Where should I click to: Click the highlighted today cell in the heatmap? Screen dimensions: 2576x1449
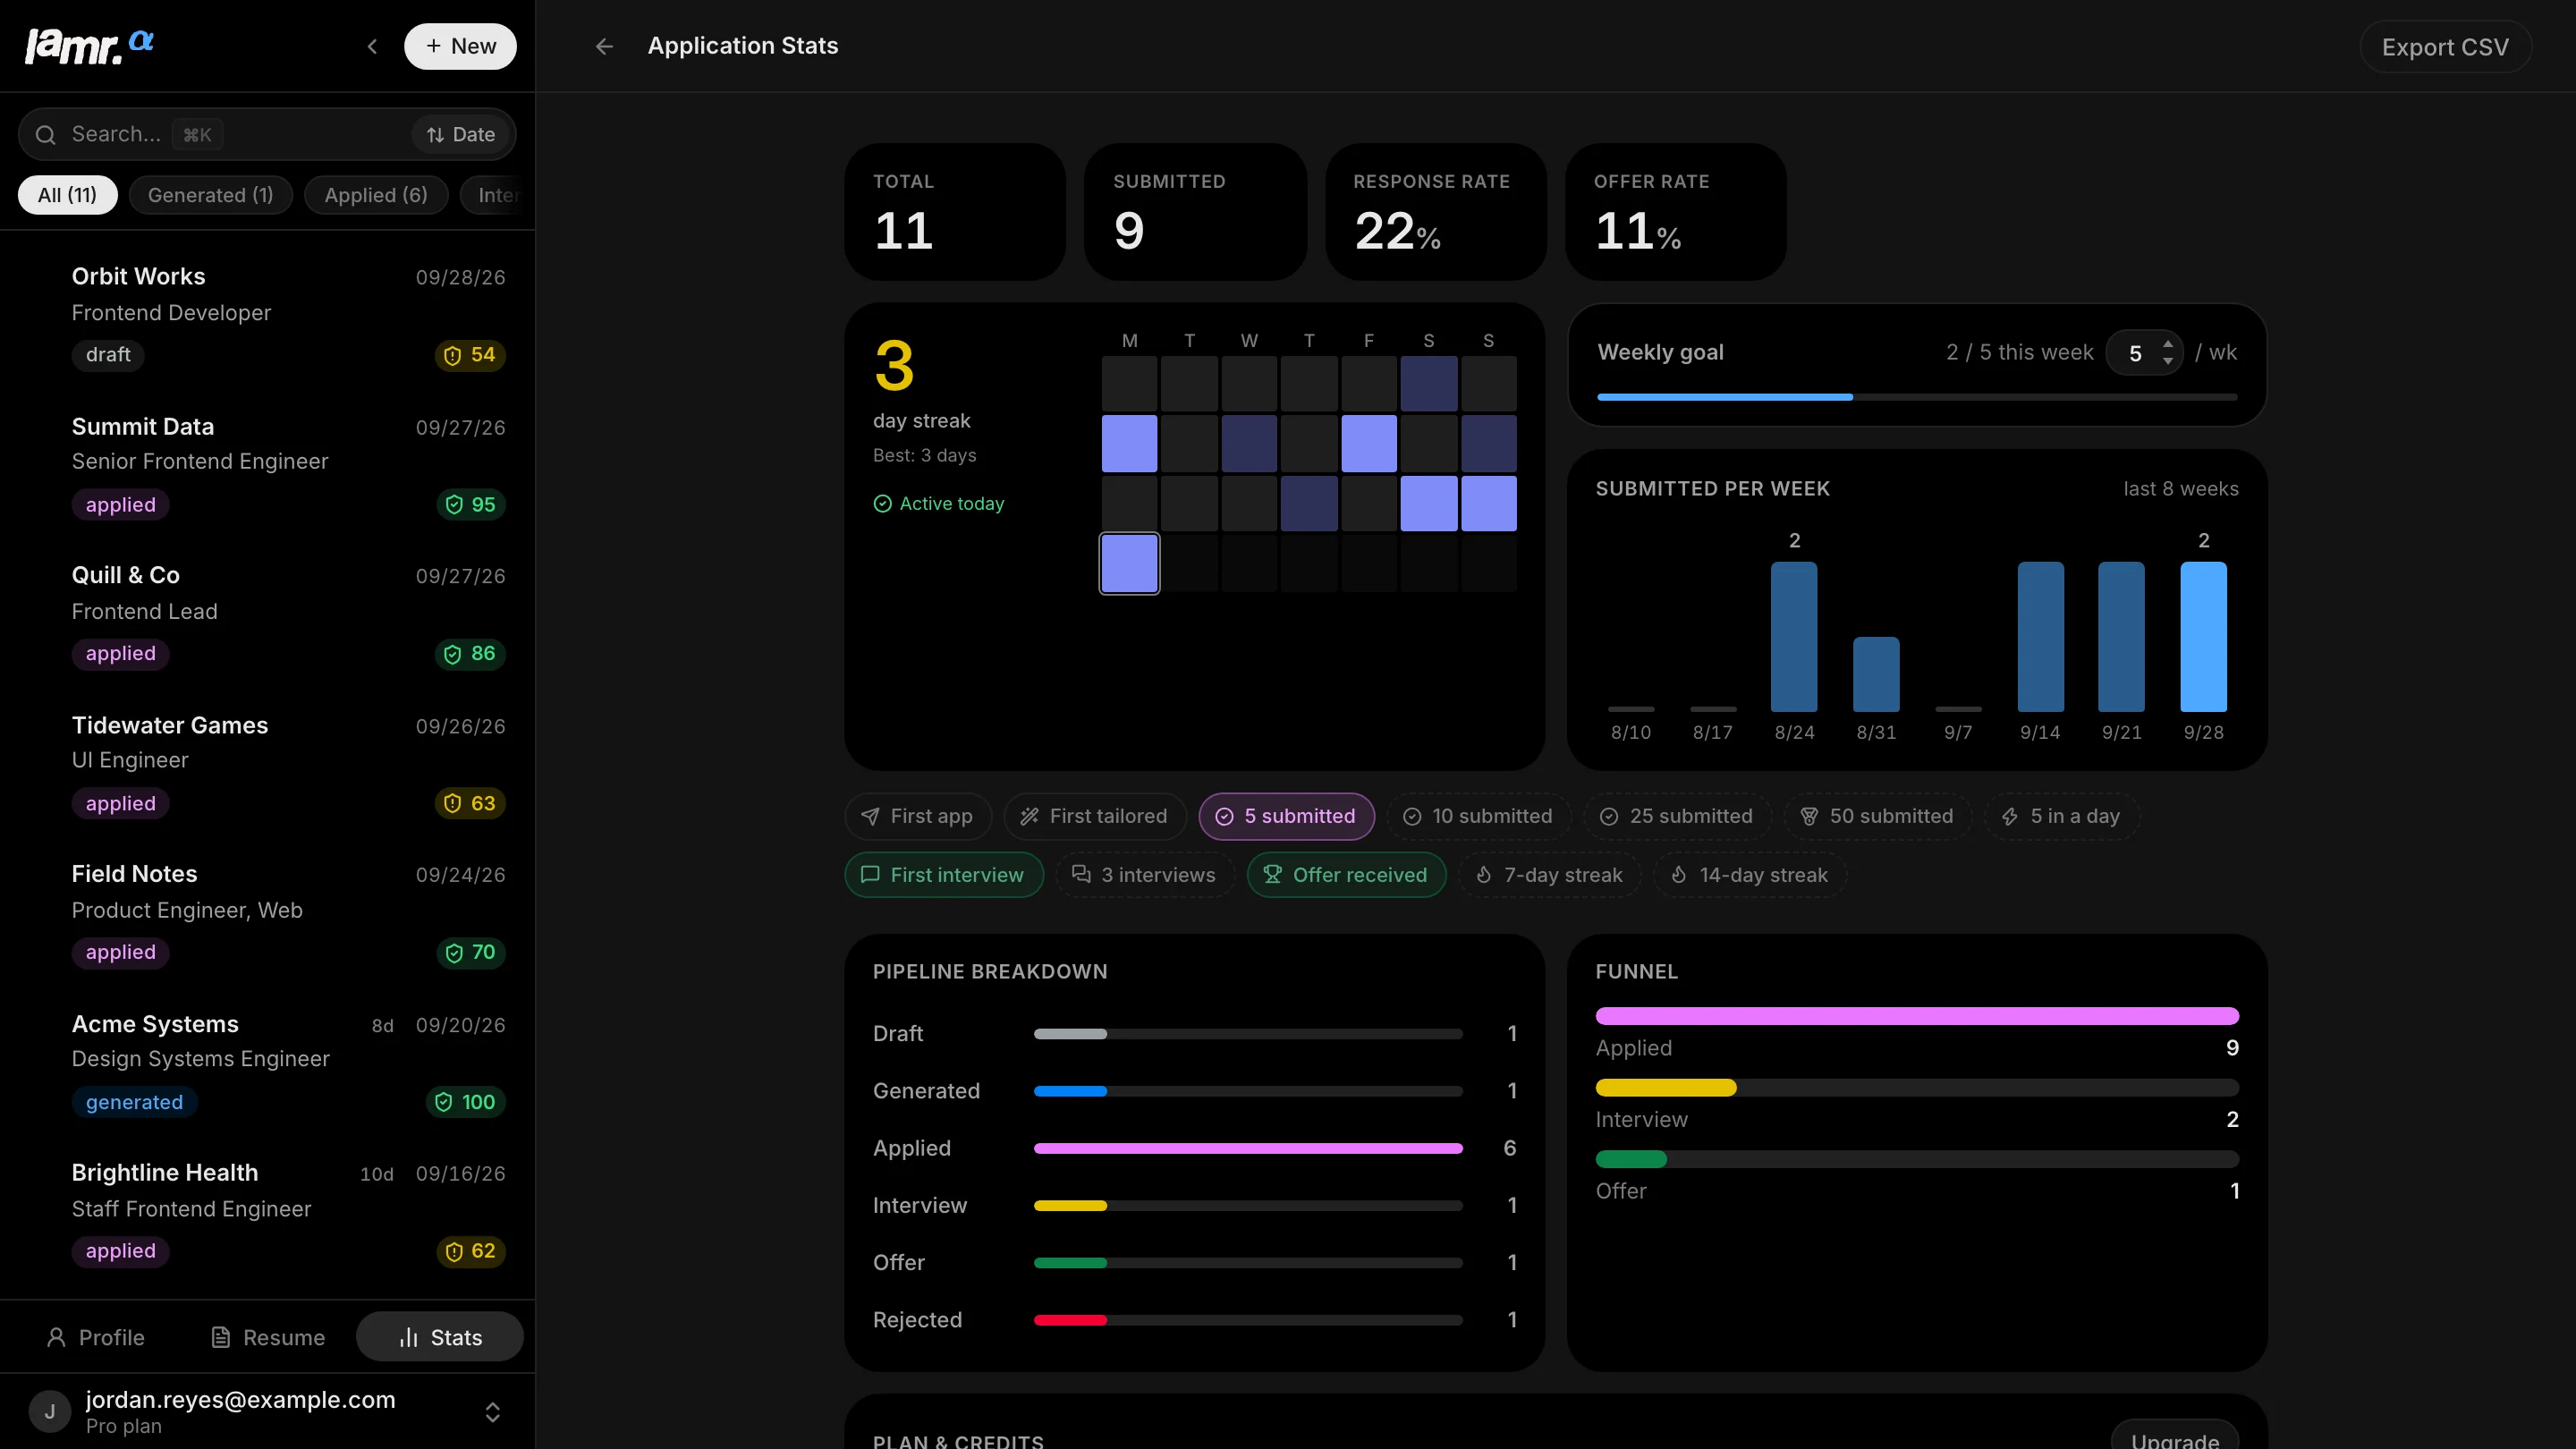[x=1129, y=563]
